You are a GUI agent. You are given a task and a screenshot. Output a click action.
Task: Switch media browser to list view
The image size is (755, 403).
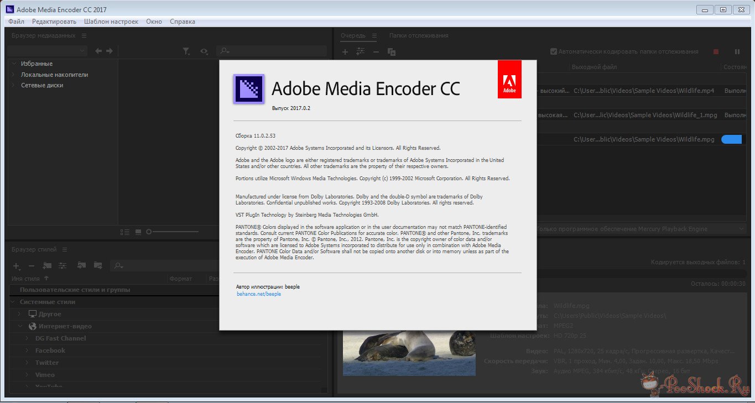click(x=125, y=232)
